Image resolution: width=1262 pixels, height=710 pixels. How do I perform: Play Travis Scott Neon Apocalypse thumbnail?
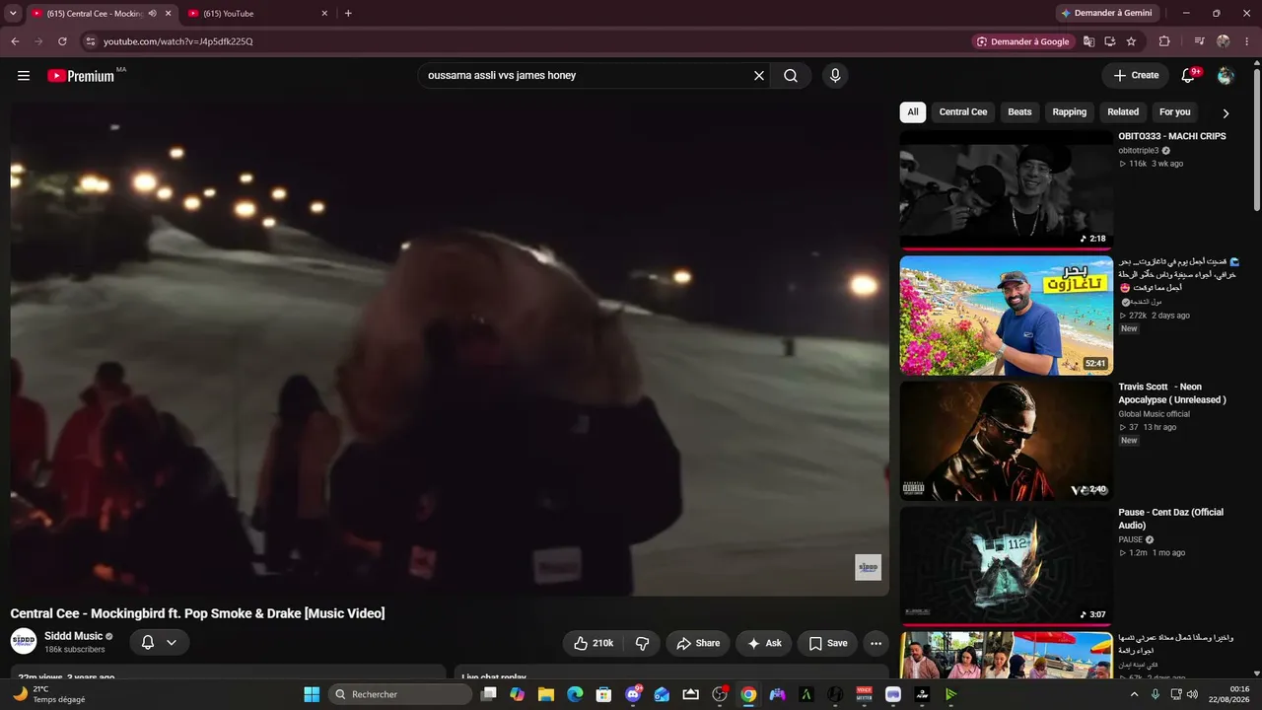[1006, 441]
